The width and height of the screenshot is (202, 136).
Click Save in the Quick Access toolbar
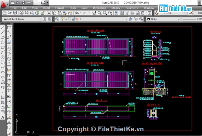point(23,3)
